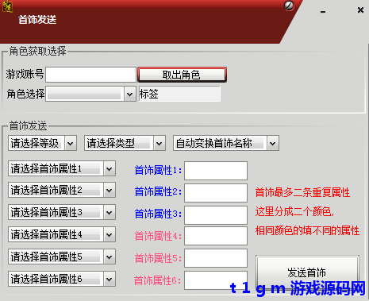Click the pink label 首饰属性4:

point(158,236)
